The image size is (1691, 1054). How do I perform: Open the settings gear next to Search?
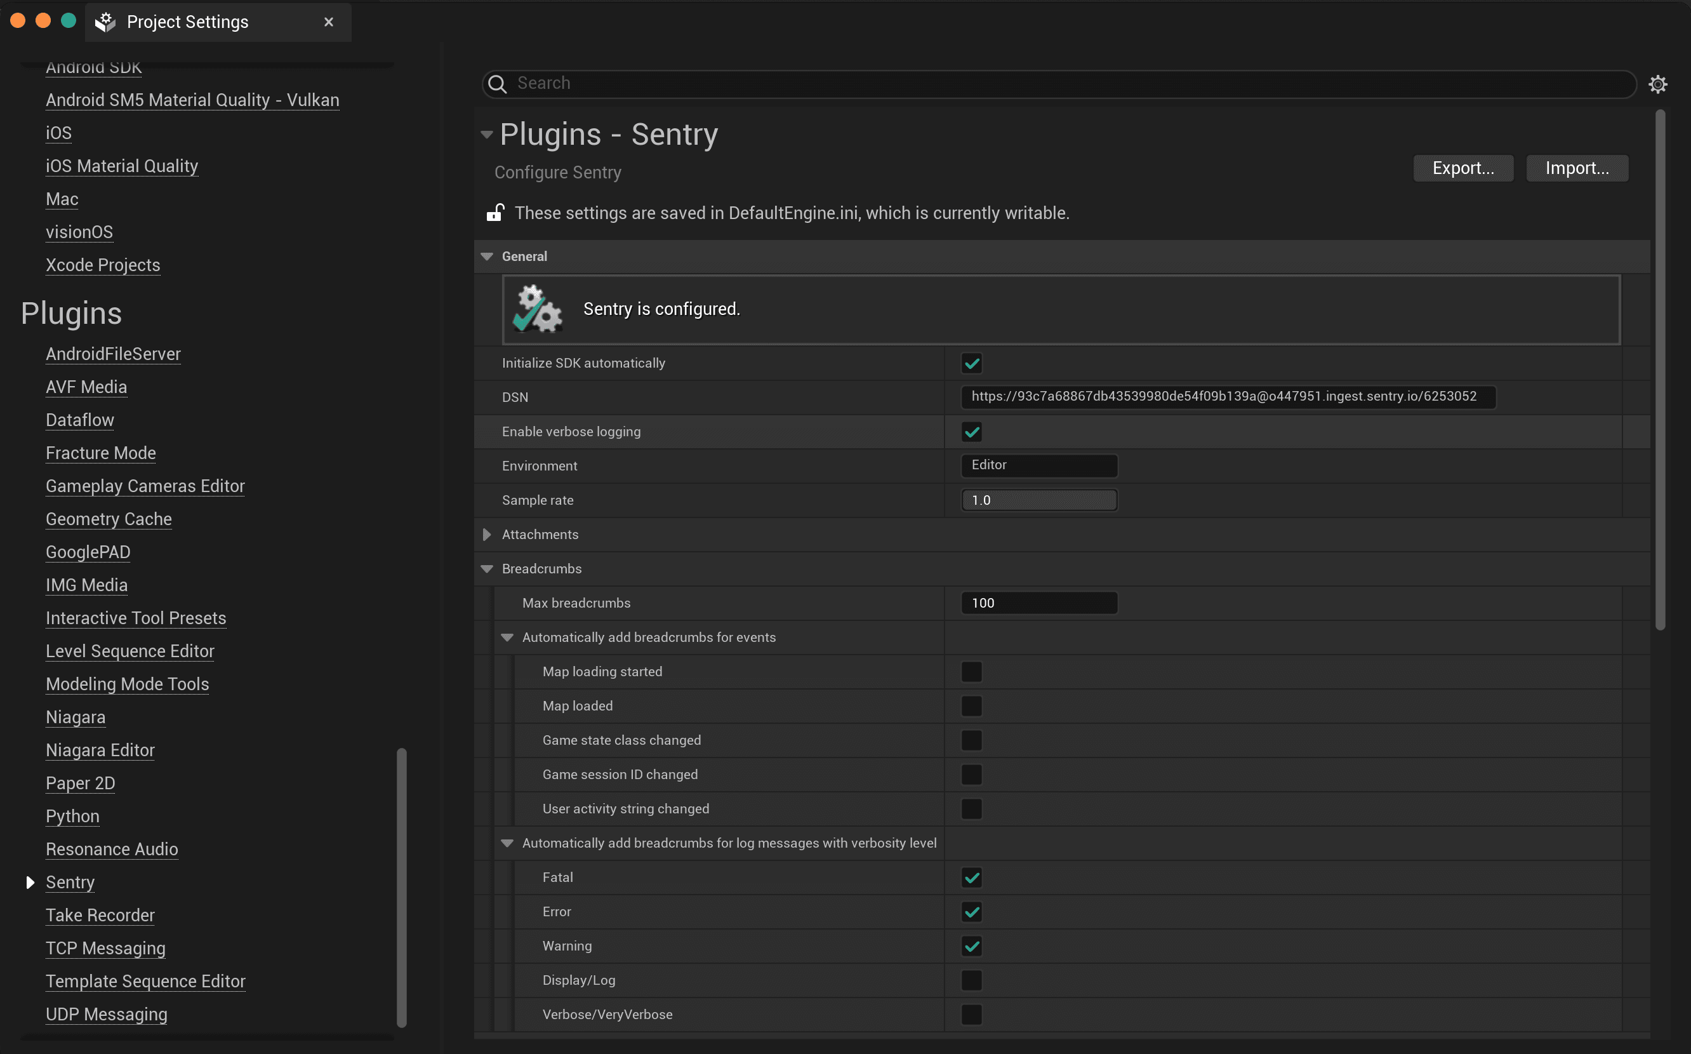[1657, 84]
